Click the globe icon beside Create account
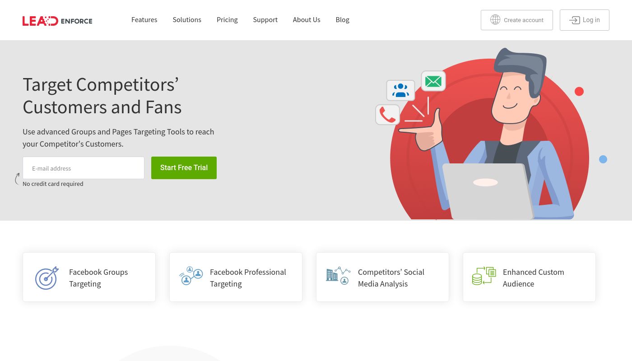 [495, 19]
